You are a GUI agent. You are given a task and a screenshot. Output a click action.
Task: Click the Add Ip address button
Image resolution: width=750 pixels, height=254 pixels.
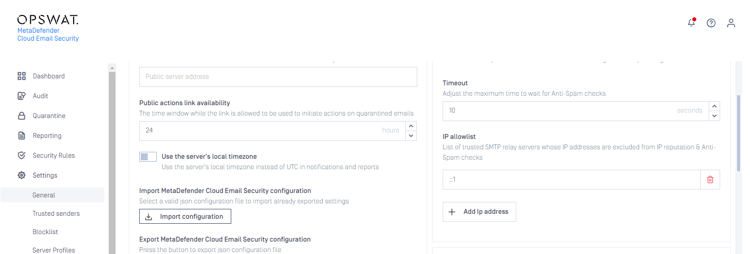pyautogui.click(x=479, y=212)
